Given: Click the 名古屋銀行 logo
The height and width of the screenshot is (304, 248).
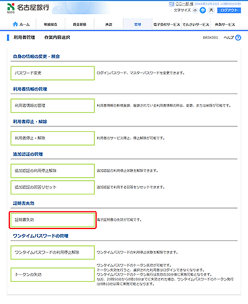Looking at the screenshot, I should coord(28,8).
